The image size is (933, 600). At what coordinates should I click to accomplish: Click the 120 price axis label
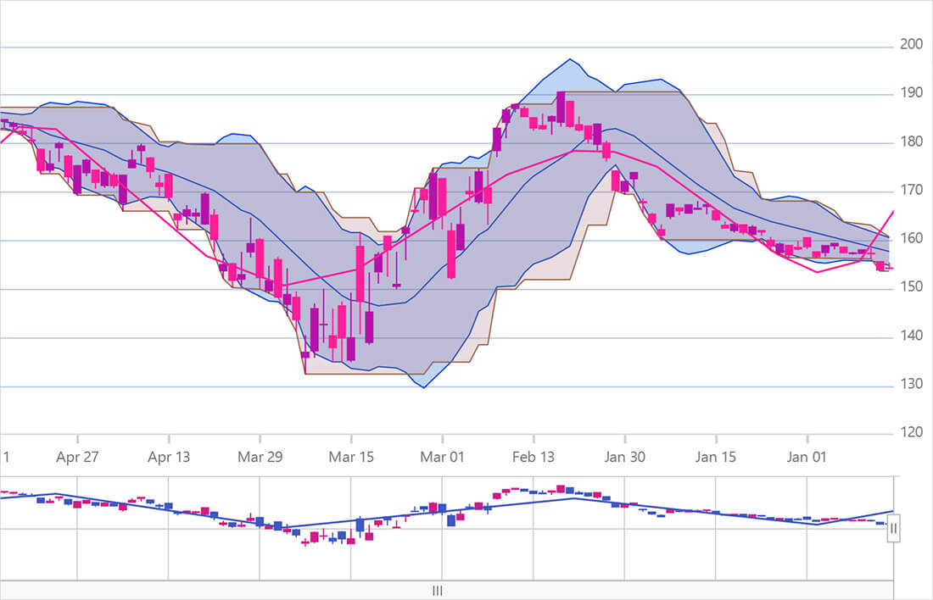911,433
